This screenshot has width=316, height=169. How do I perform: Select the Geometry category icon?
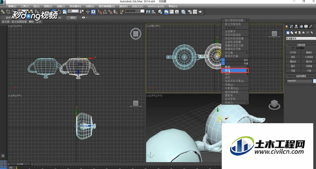coord(288,33)
